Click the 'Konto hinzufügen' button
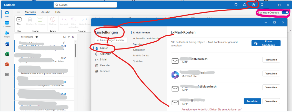The image size is (292, 112). (x=266, y=43)
